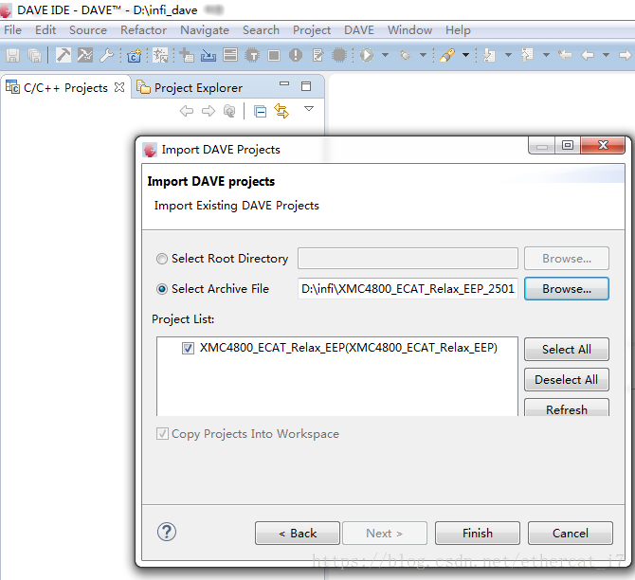Open the external tools dropdown arrow

pyautogui.click(x=423, y=55)
